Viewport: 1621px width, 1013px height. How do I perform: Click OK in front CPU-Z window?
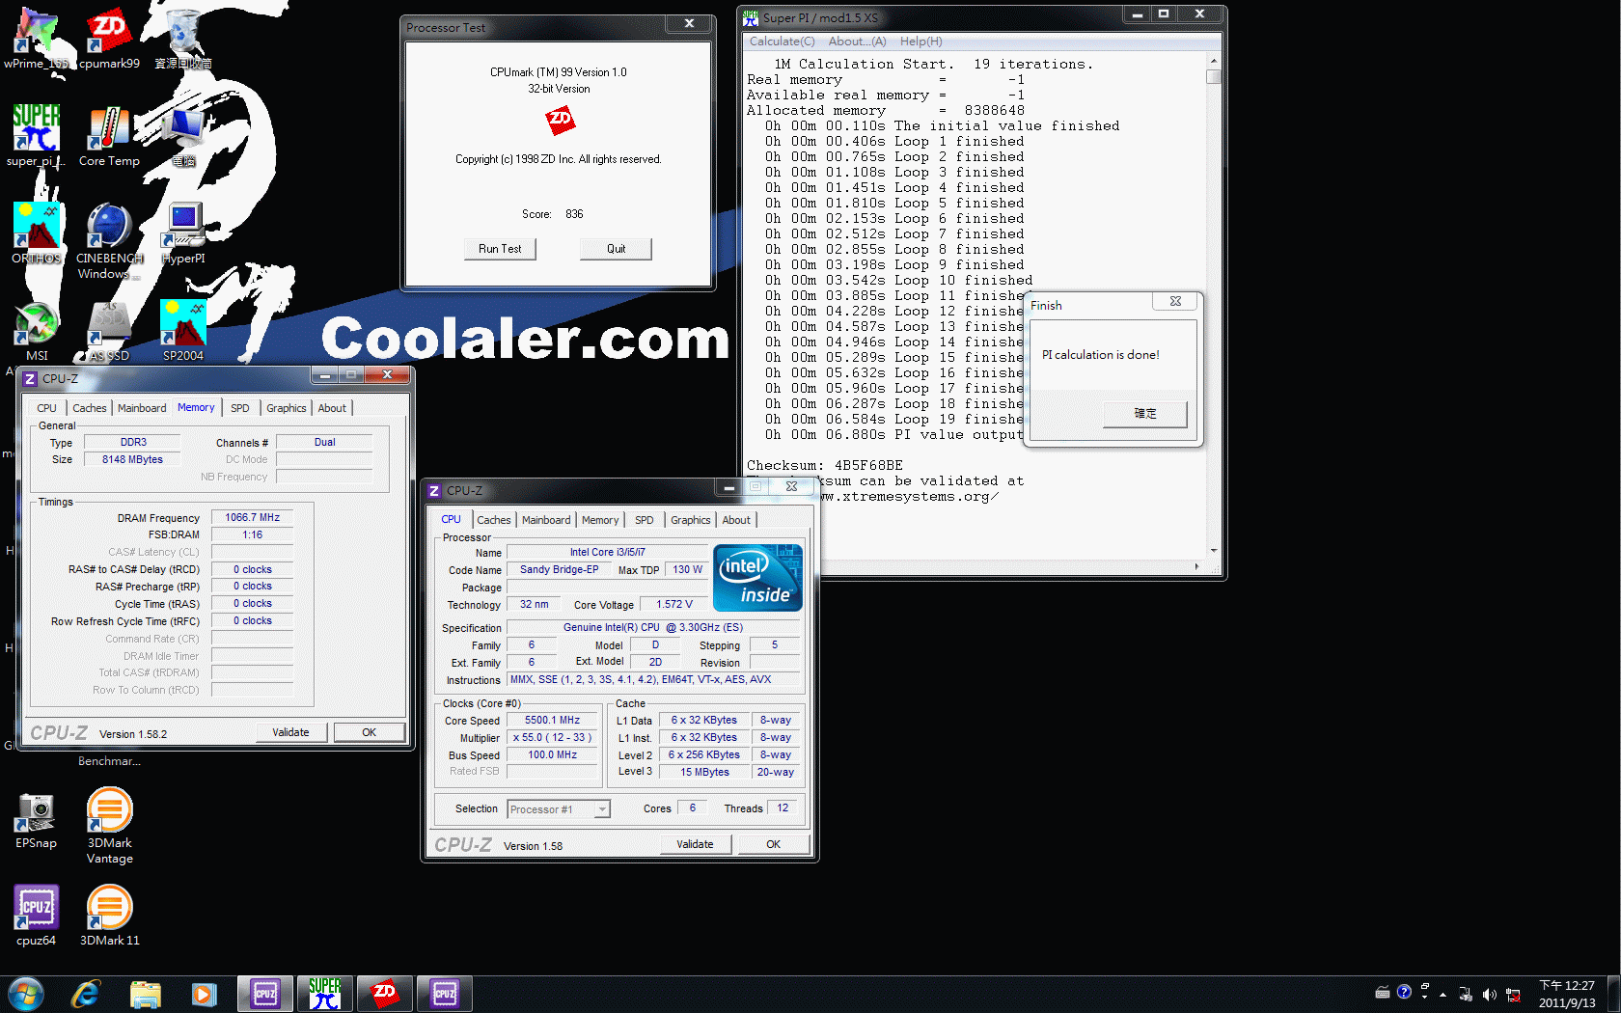coord(773,844)
